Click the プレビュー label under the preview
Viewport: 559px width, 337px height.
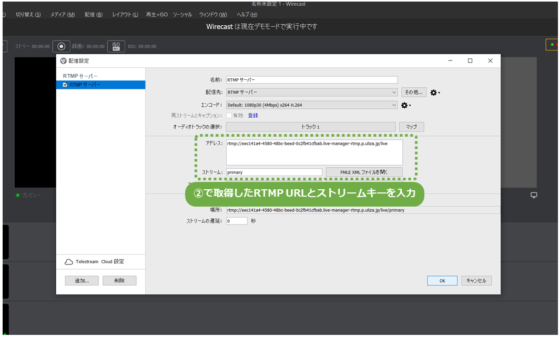(x=31, y=195)
